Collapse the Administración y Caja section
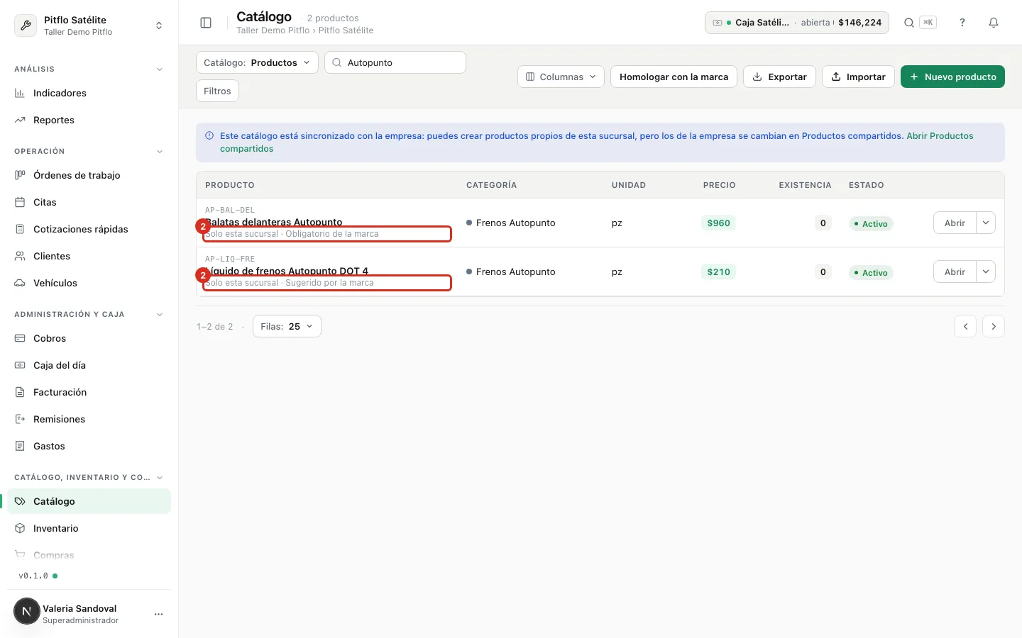The height and width of the screenshot is (638, 1022). [x=159, y=315]
